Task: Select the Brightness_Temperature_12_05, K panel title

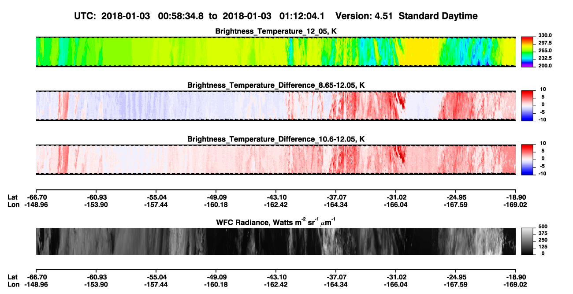Action: (276, 31)
